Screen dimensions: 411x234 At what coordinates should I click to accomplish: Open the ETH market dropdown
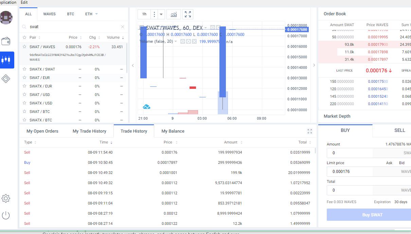(91, 14)
